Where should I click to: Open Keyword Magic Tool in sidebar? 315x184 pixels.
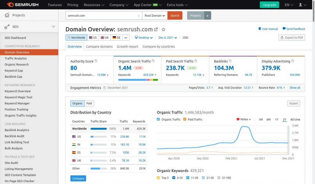tap(18, 97)
